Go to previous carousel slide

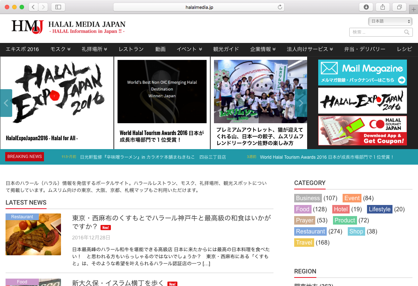coord(6,103)
